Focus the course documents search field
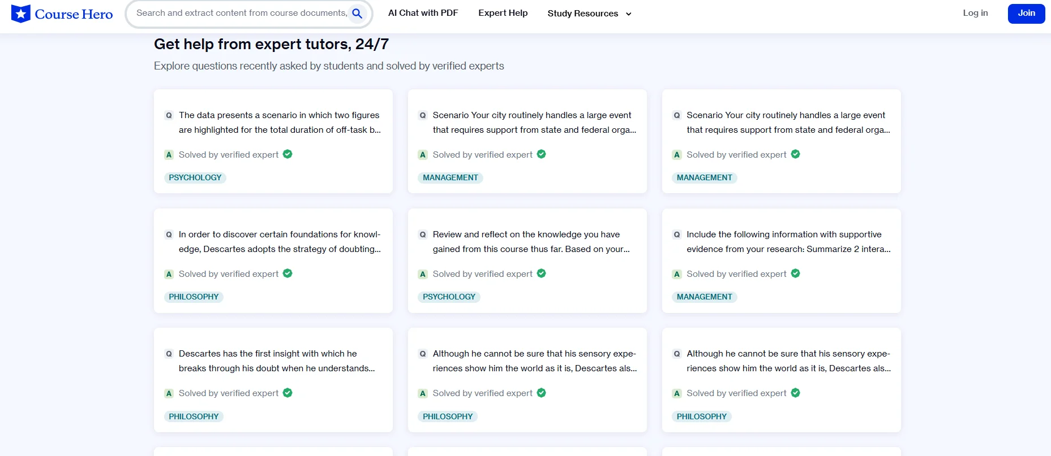 point(241,13)
